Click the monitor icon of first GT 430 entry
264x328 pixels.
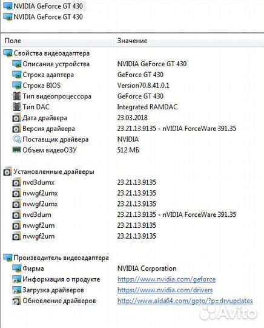tap(8, 6)
